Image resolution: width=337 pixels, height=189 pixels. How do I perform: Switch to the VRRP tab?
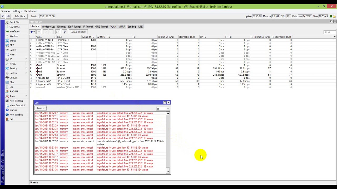click(122, 27)
